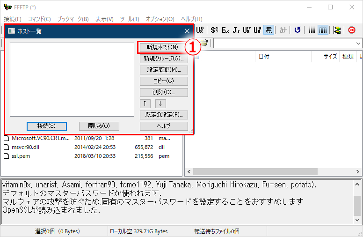Click the remote pane horizontal scrollbar thumb

(x=255, y=171)
